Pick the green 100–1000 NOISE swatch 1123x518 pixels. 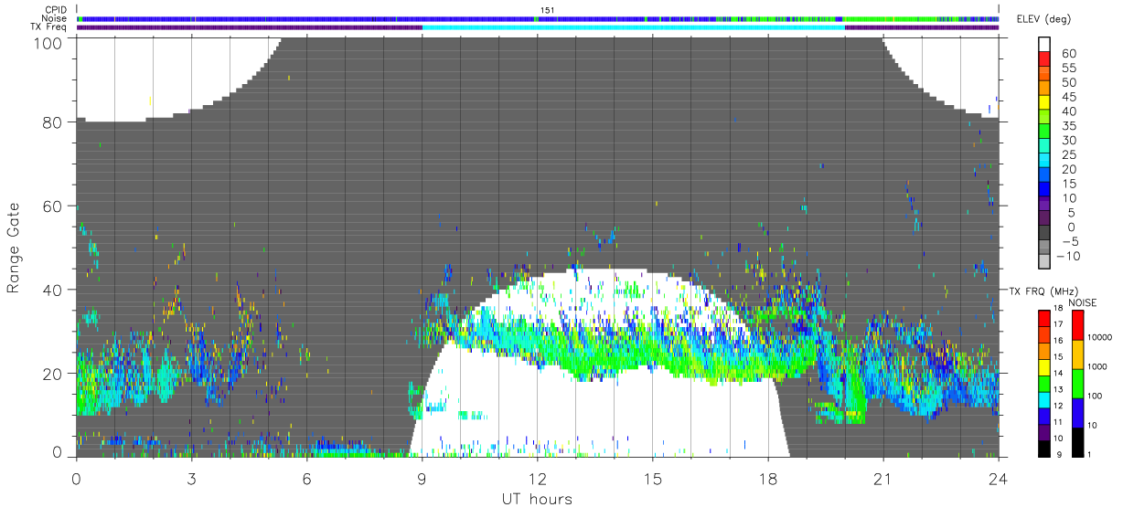[1077, 384]
